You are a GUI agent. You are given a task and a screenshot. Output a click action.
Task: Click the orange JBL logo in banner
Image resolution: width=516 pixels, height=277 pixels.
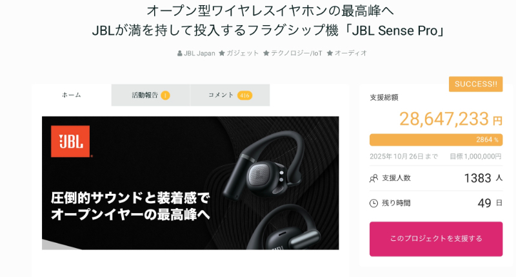pos(70,141)
